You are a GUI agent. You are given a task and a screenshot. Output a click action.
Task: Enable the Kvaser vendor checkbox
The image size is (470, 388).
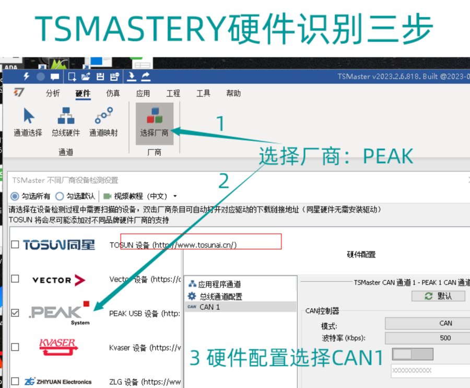(x=15, y=347)
